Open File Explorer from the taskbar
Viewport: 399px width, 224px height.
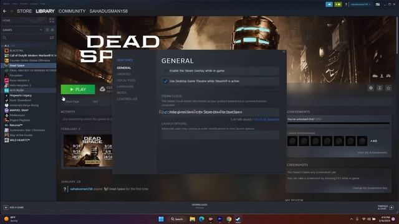tap(193, 219)
